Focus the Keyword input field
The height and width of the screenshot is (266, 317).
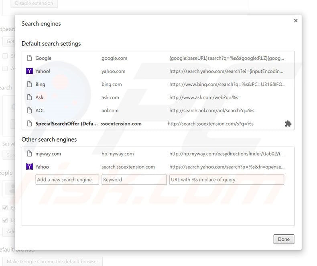click(134, 180)
